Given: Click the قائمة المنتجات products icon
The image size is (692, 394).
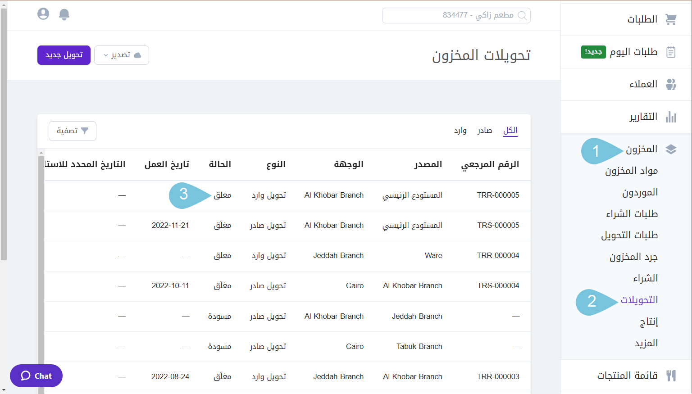Looking at the screenshot, I should tap(671, 376).
